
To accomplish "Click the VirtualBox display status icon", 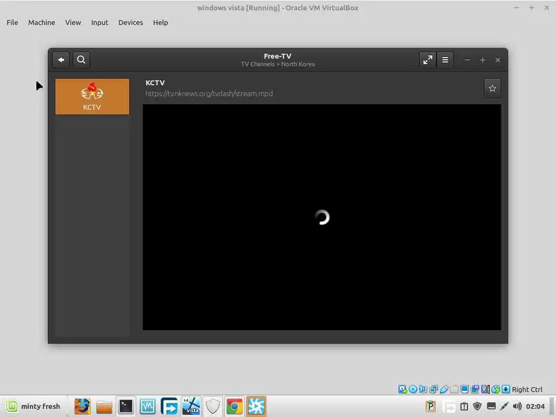I will click(x=465, y=389).
